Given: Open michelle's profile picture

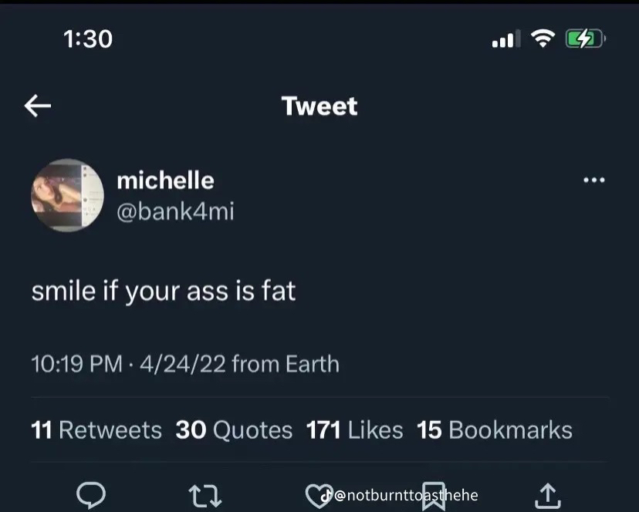Looking at the screenshot, I should click(68, 196).
